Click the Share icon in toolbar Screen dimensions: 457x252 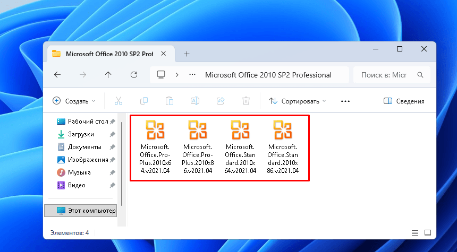coord(221,101)
